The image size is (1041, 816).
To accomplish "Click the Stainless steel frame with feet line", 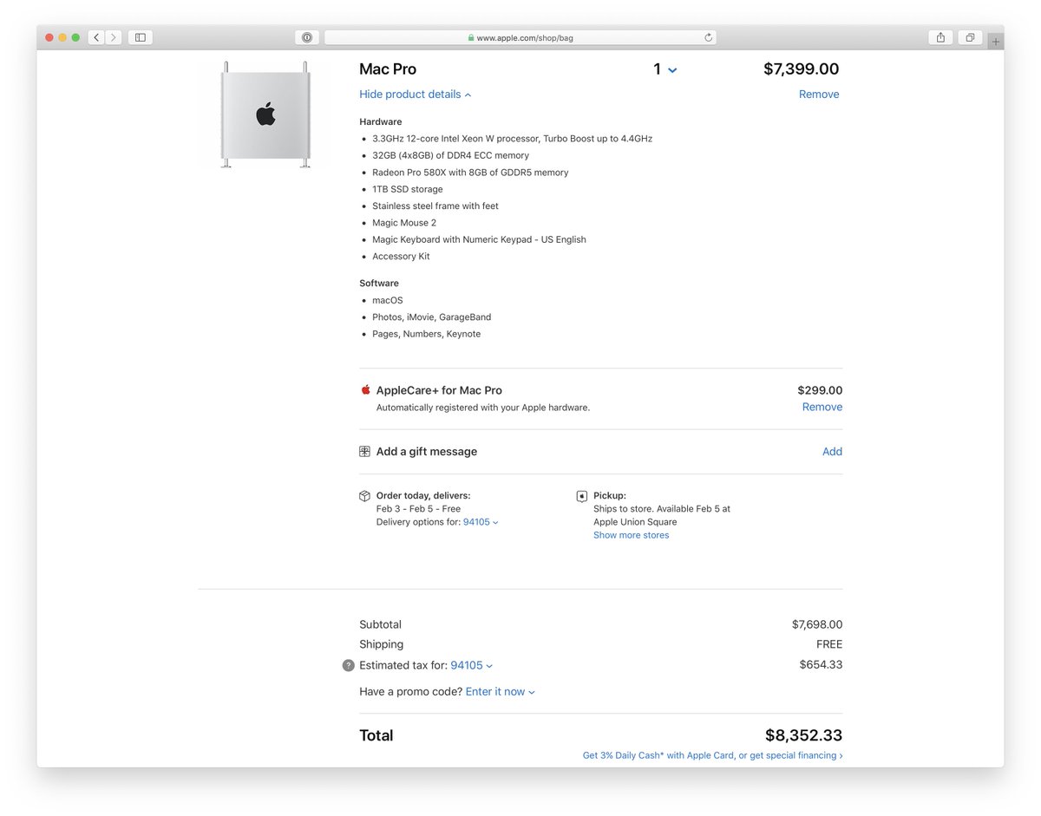I will (435, 206).
